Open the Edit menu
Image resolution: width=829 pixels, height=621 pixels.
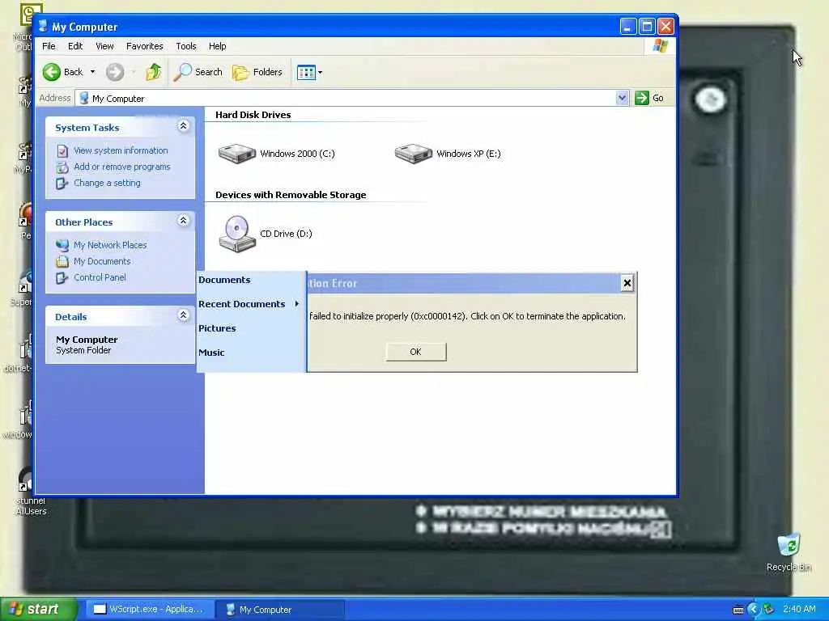[x=75, y=46]
